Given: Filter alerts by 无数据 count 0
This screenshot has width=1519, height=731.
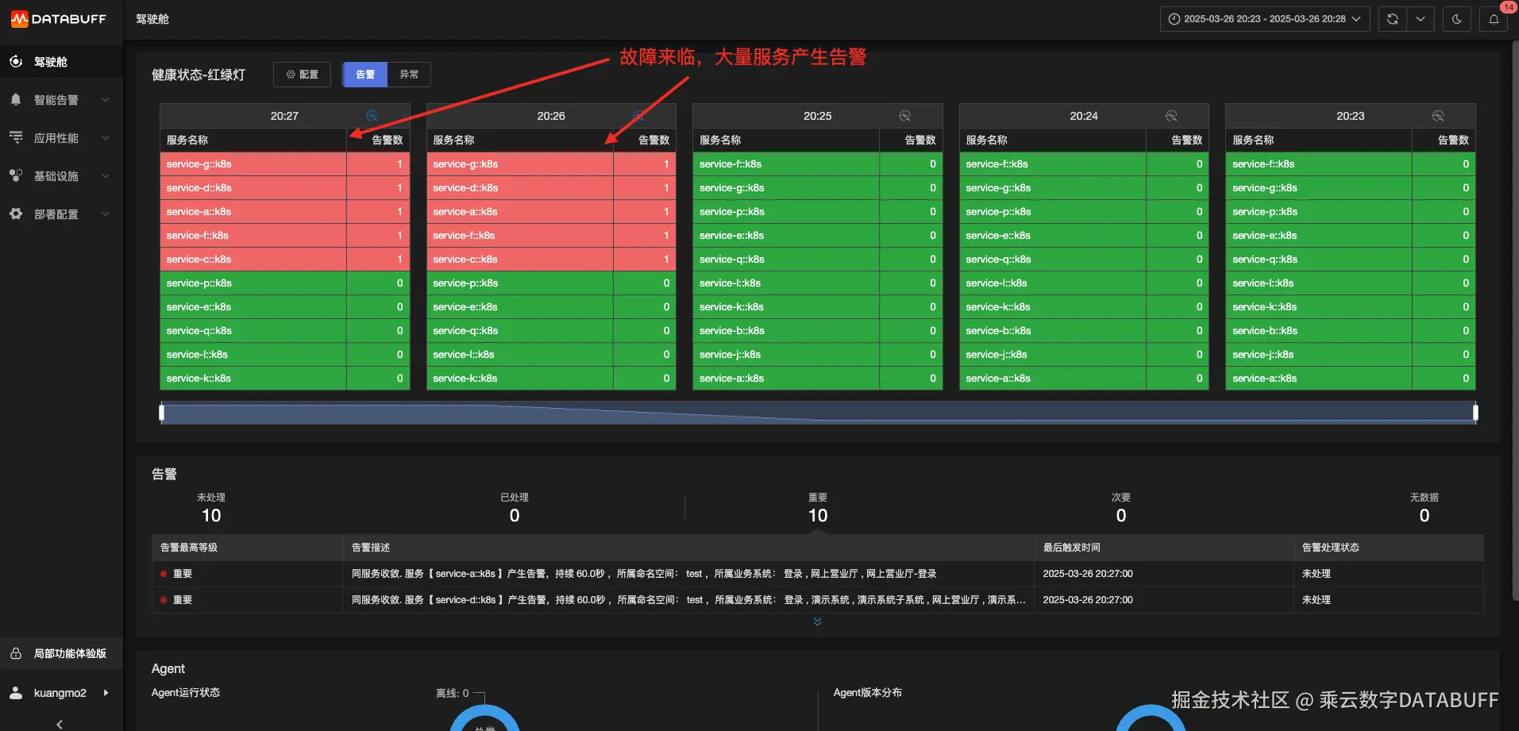Looking at the screenshot, I should click(x=1425, y=508).
